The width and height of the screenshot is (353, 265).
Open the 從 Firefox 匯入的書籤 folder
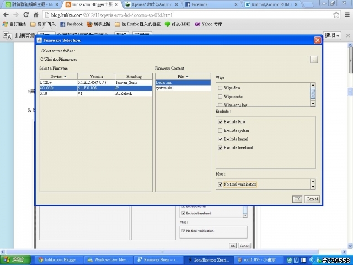click(137, 24)
